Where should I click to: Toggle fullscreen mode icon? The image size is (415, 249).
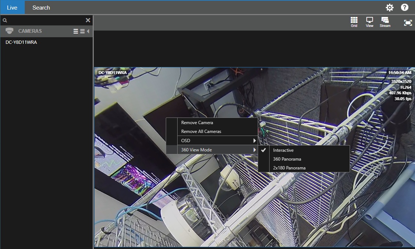(x=408, y=23)
